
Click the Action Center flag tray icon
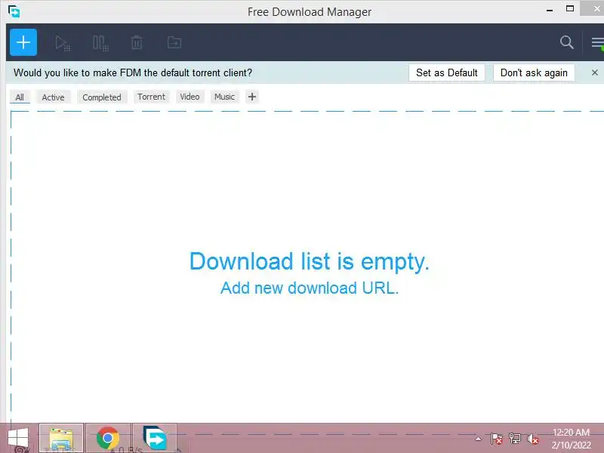(x=497, y=439)
